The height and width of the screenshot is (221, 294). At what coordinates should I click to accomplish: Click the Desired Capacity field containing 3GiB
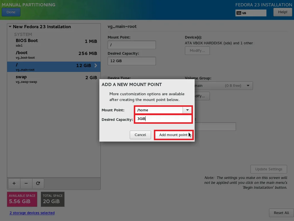point(163,119)
